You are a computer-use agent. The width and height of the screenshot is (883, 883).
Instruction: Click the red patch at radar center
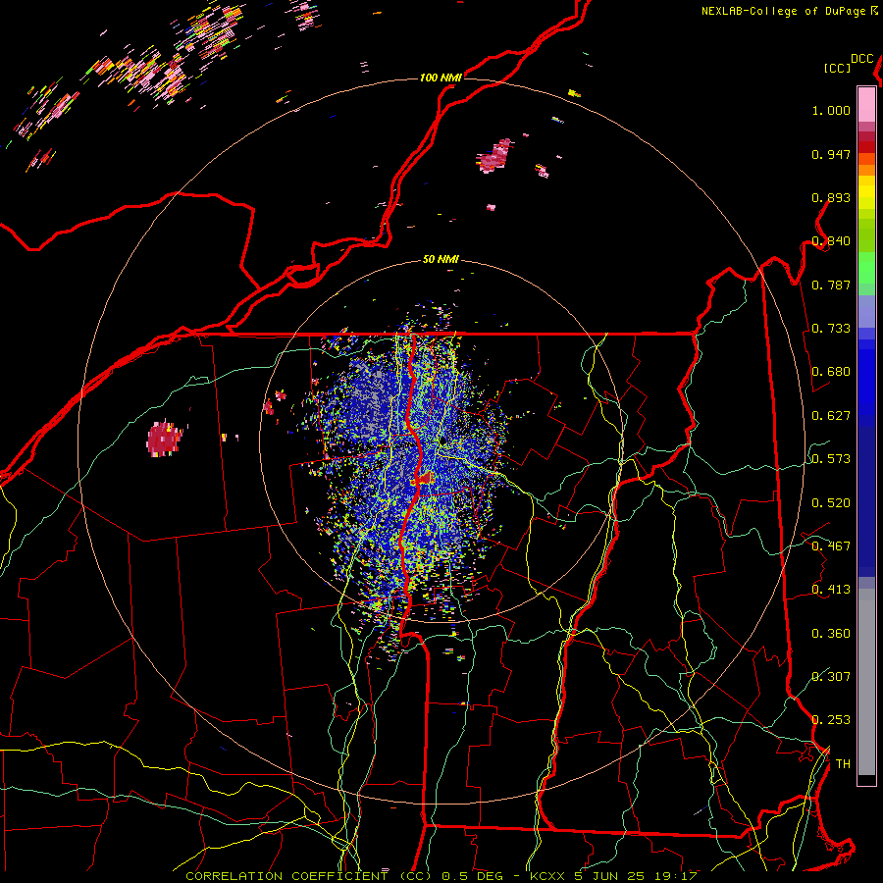click(x=423, y=479)
